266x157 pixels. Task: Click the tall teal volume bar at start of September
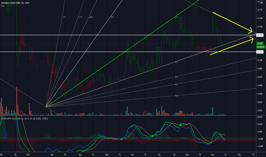click(213, 111)
